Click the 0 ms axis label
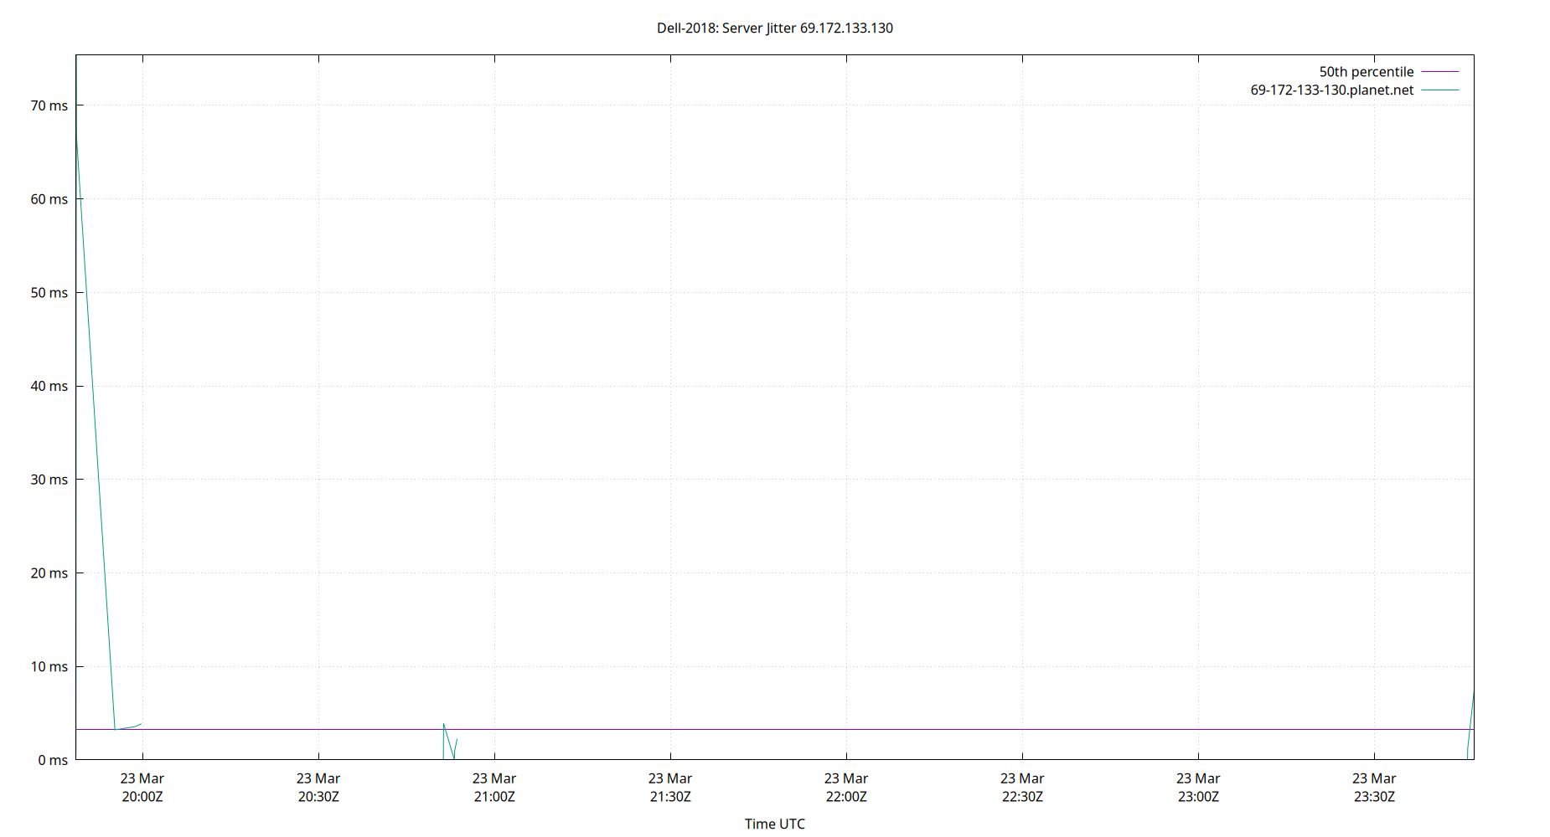Screen dimensions: 1550x837 pos(54,760)
